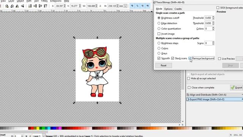Select the Brightness cutoff radio option

coord(159,18)
